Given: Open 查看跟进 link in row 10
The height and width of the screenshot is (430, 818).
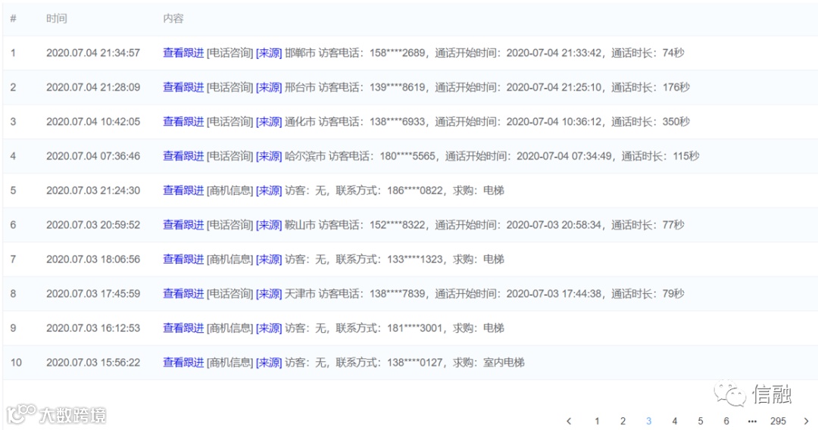Looking at the screenshot, I should (x=183, y=362).
